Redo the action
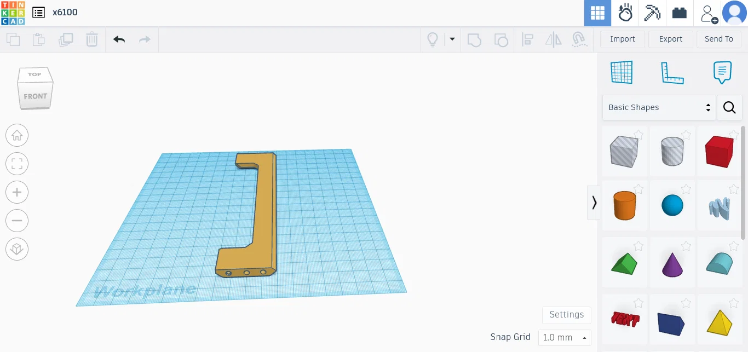 pos(145,39)
